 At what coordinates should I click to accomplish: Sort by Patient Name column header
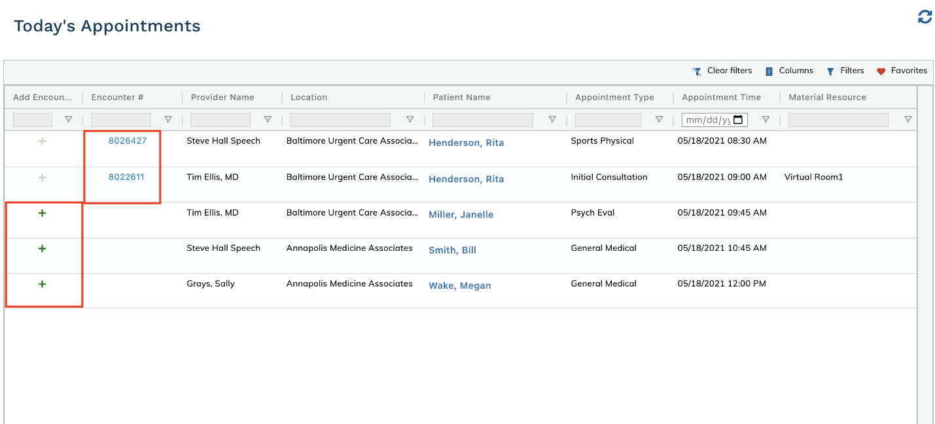point(462,97)
